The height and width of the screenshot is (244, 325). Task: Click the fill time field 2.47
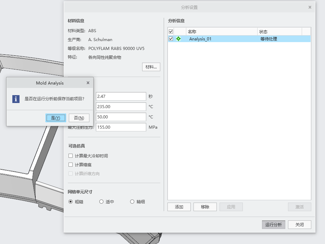(121, 96)
